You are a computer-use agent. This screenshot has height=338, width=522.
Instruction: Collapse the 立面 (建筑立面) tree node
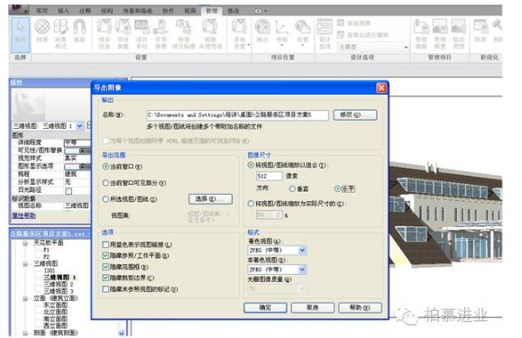click(25, 298)
